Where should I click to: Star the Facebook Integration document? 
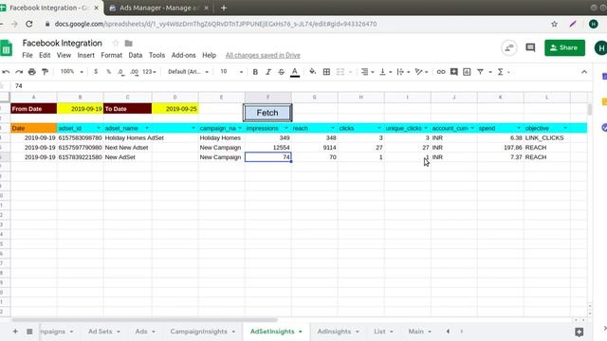point(116,44)
